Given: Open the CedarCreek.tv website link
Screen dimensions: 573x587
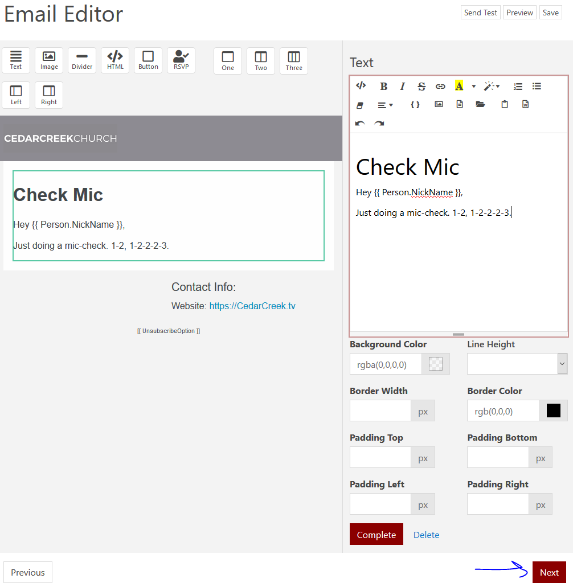Looking at the screenshot, I should click(252, 306).
